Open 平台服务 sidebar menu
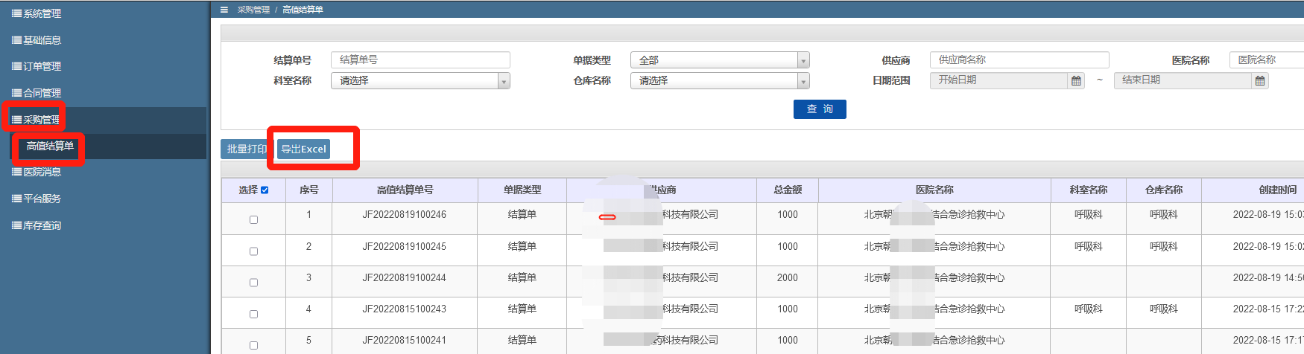Image resolution: width=1304 pixels, height=354 pixels. pyautogui.click(x=37, y=199)
